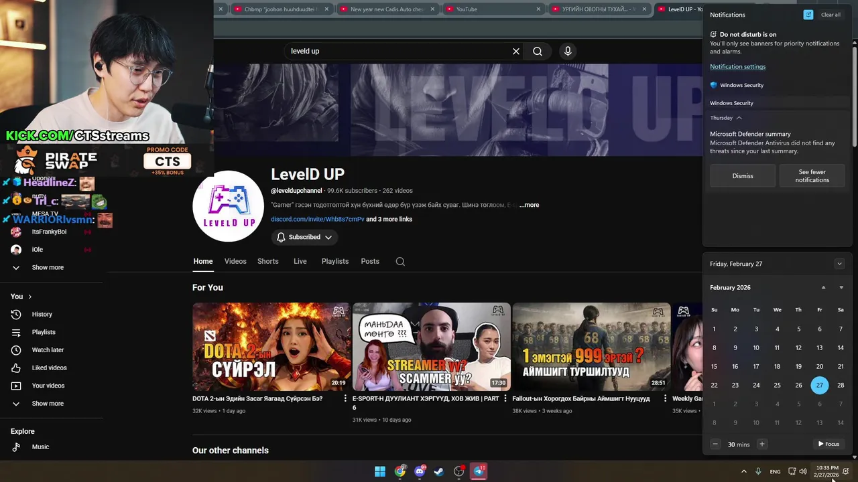Switch to the Home channel tab

[203, 261]
